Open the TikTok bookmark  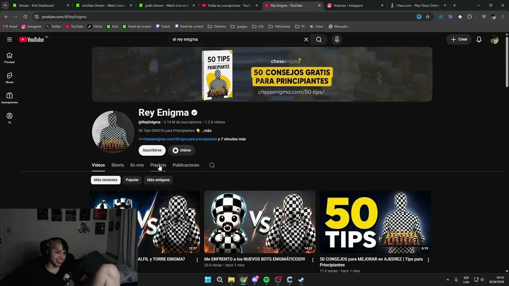tap(95, 27)
